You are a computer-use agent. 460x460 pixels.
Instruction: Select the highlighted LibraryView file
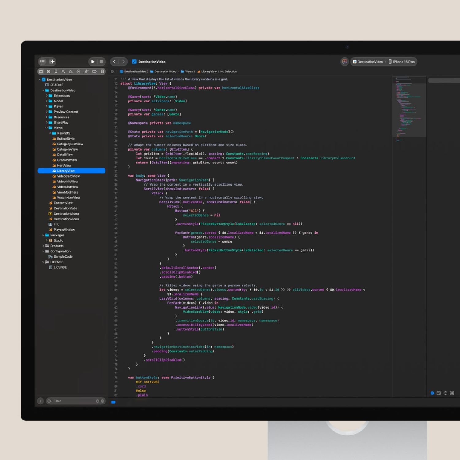pos(71,171)
